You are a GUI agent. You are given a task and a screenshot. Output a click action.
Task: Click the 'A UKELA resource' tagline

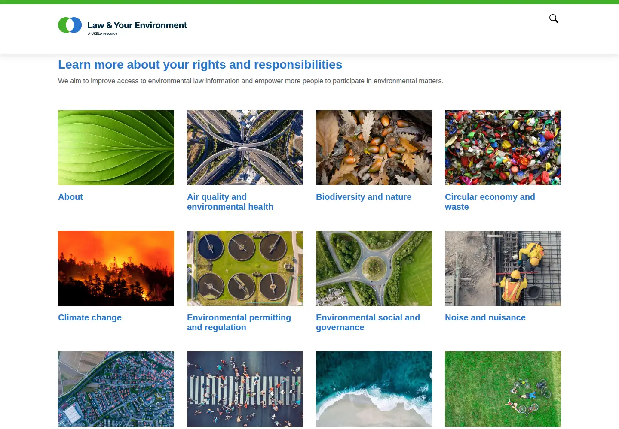click(103, 33)
